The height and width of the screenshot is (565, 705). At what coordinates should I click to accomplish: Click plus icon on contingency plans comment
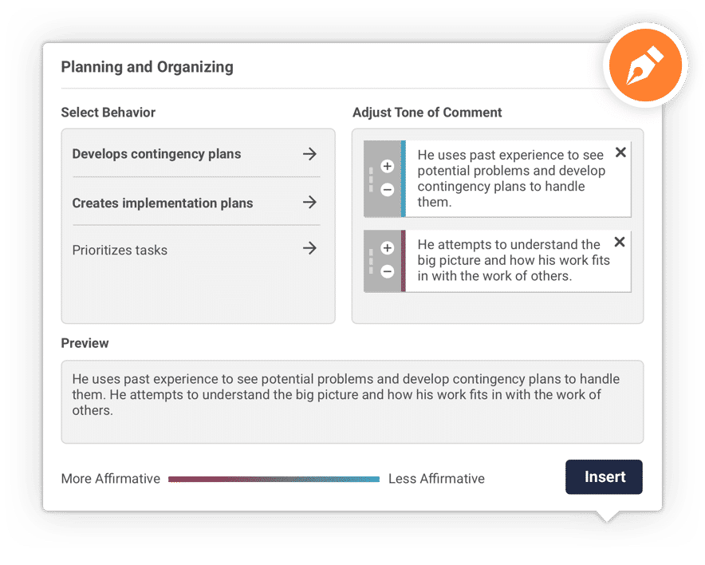[x=387, y=167]
